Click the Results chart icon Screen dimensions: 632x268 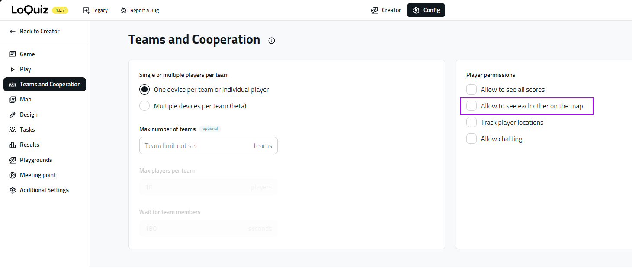(x=13, y=145)
